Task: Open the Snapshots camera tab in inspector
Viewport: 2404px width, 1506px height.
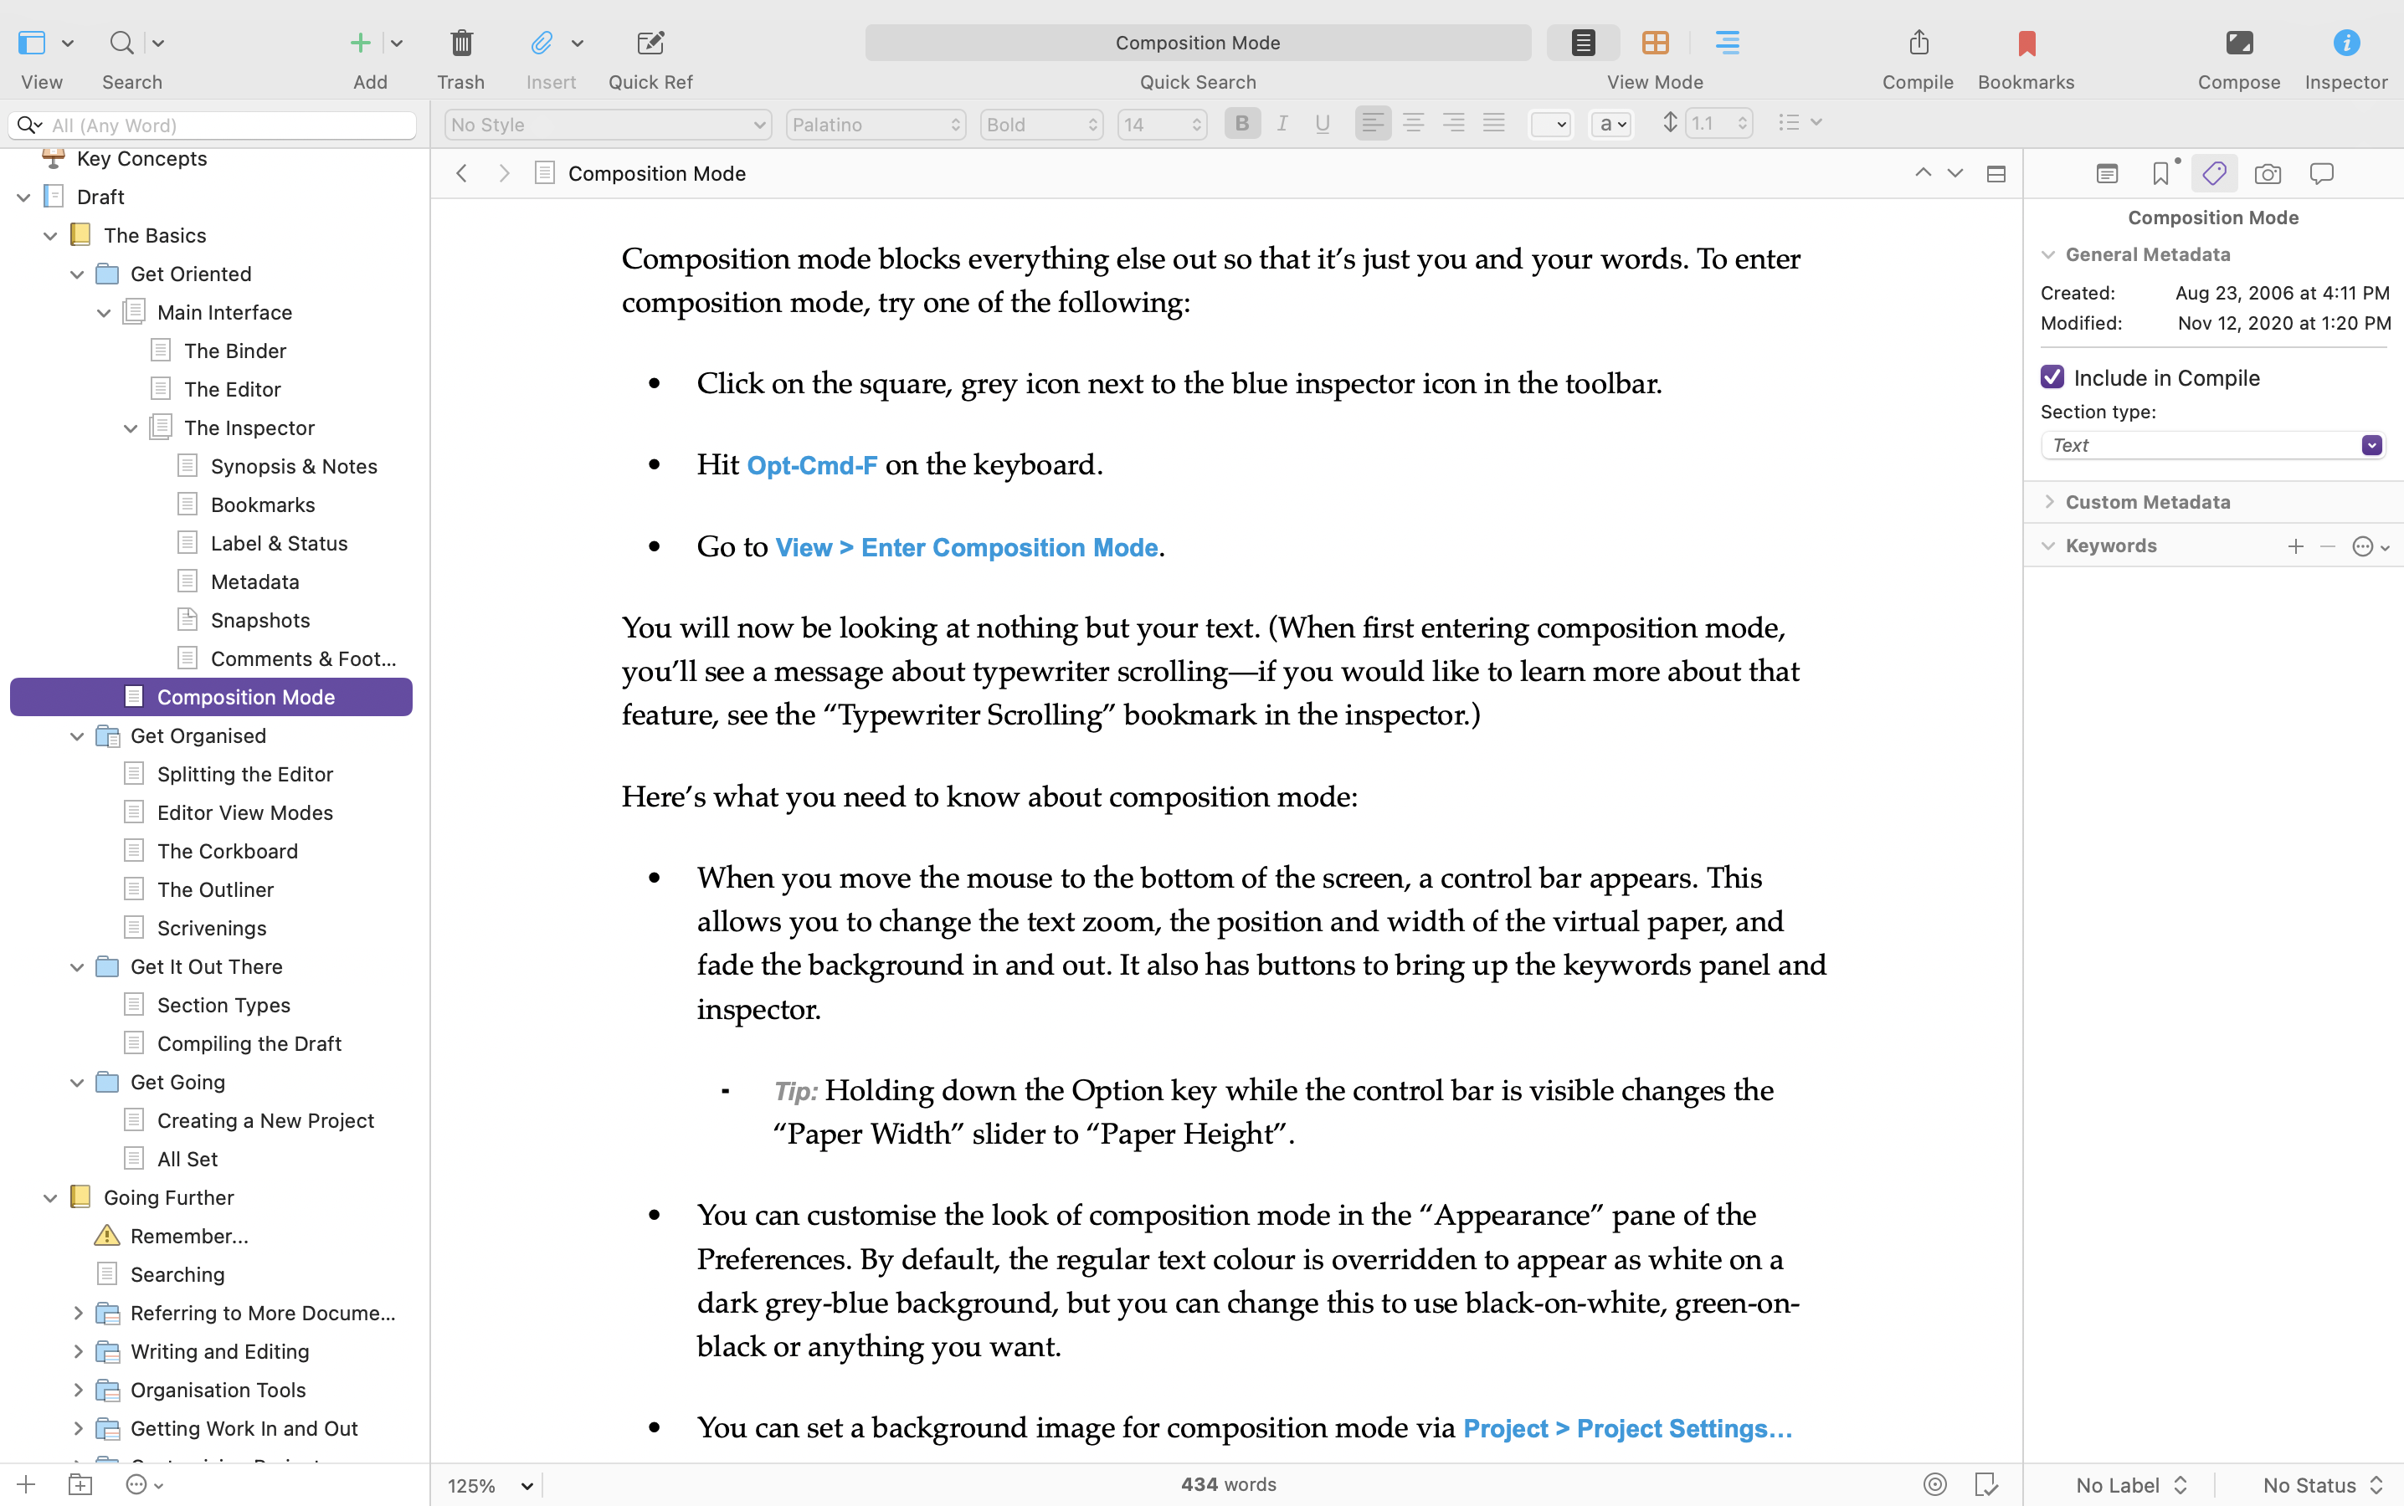Action: [2268, 174]
